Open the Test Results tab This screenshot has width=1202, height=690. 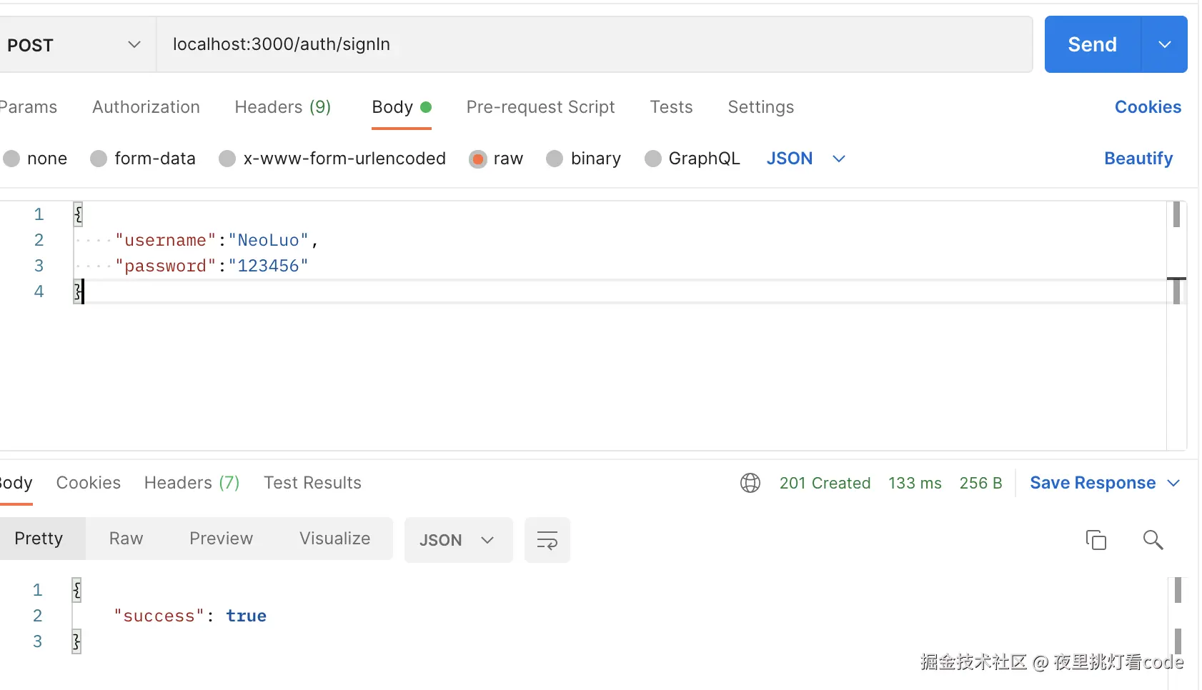coord(312,483)
